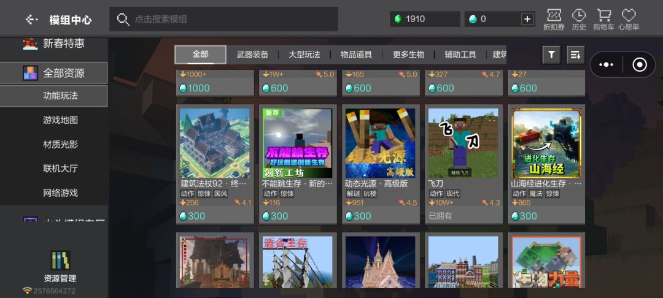Select 全部资源 in the sidebar

[53, 73]
